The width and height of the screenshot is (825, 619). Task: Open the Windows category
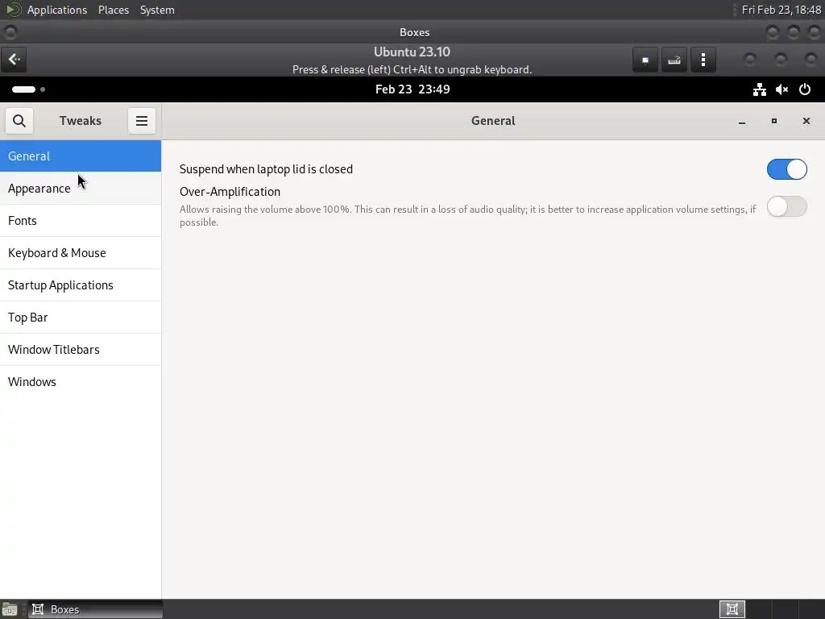pos(81,381)
